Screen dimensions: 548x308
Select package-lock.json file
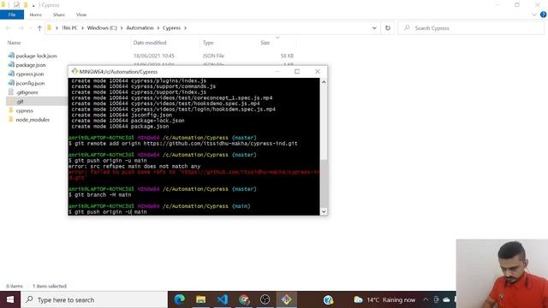[x=36, y=56]
